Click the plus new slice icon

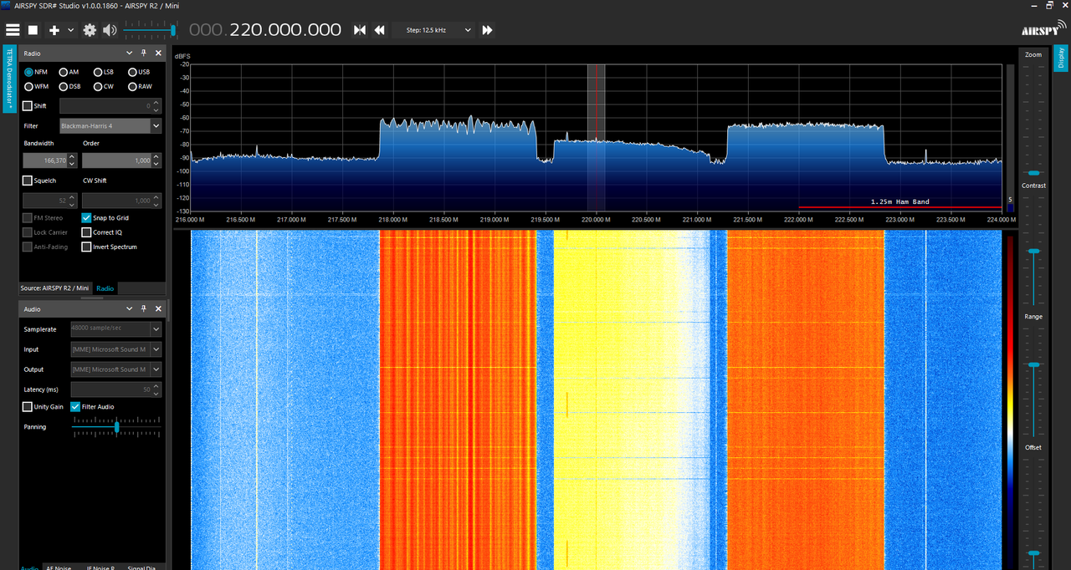pos(54,30)
